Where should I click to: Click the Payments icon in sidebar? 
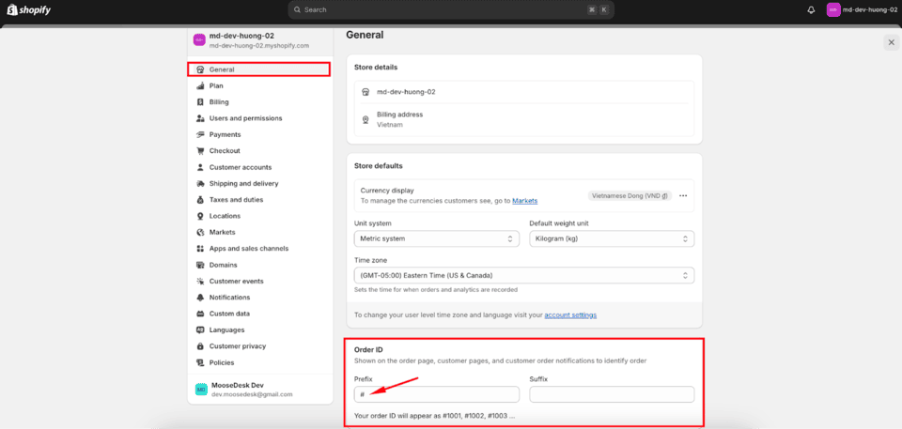200,134
